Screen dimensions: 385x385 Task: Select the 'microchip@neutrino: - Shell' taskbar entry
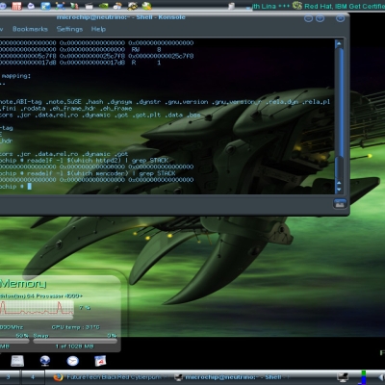(x=233, y=377)
